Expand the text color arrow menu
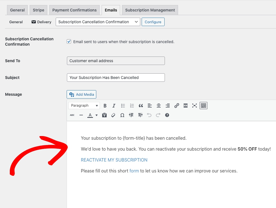 [97, 115]
